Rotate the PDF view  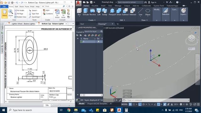coord(20,17)
